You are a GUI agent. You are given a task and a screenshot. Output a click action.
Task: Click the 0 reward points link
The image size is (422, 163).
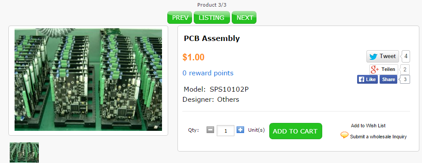click(208, 73)
